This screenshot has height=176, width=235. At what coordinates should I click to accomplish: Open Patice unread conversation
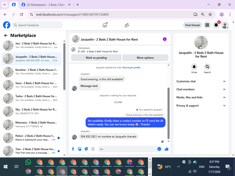click(x=31, y=138)
